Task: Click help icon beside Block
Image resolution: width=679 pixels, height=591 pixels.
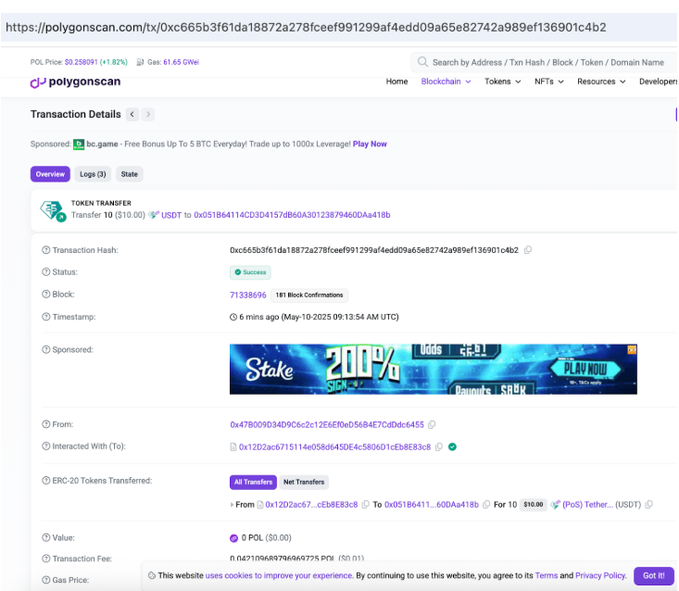Action: [x=46, y=294]
